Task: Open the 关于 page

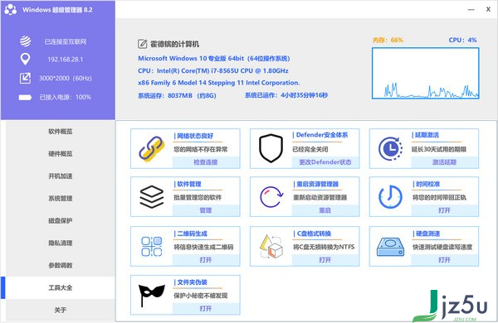Action: pos(61,310)
